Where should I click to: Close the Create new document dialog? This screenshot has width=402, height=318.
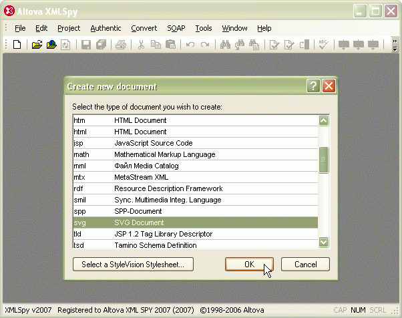tap(329, 86)
